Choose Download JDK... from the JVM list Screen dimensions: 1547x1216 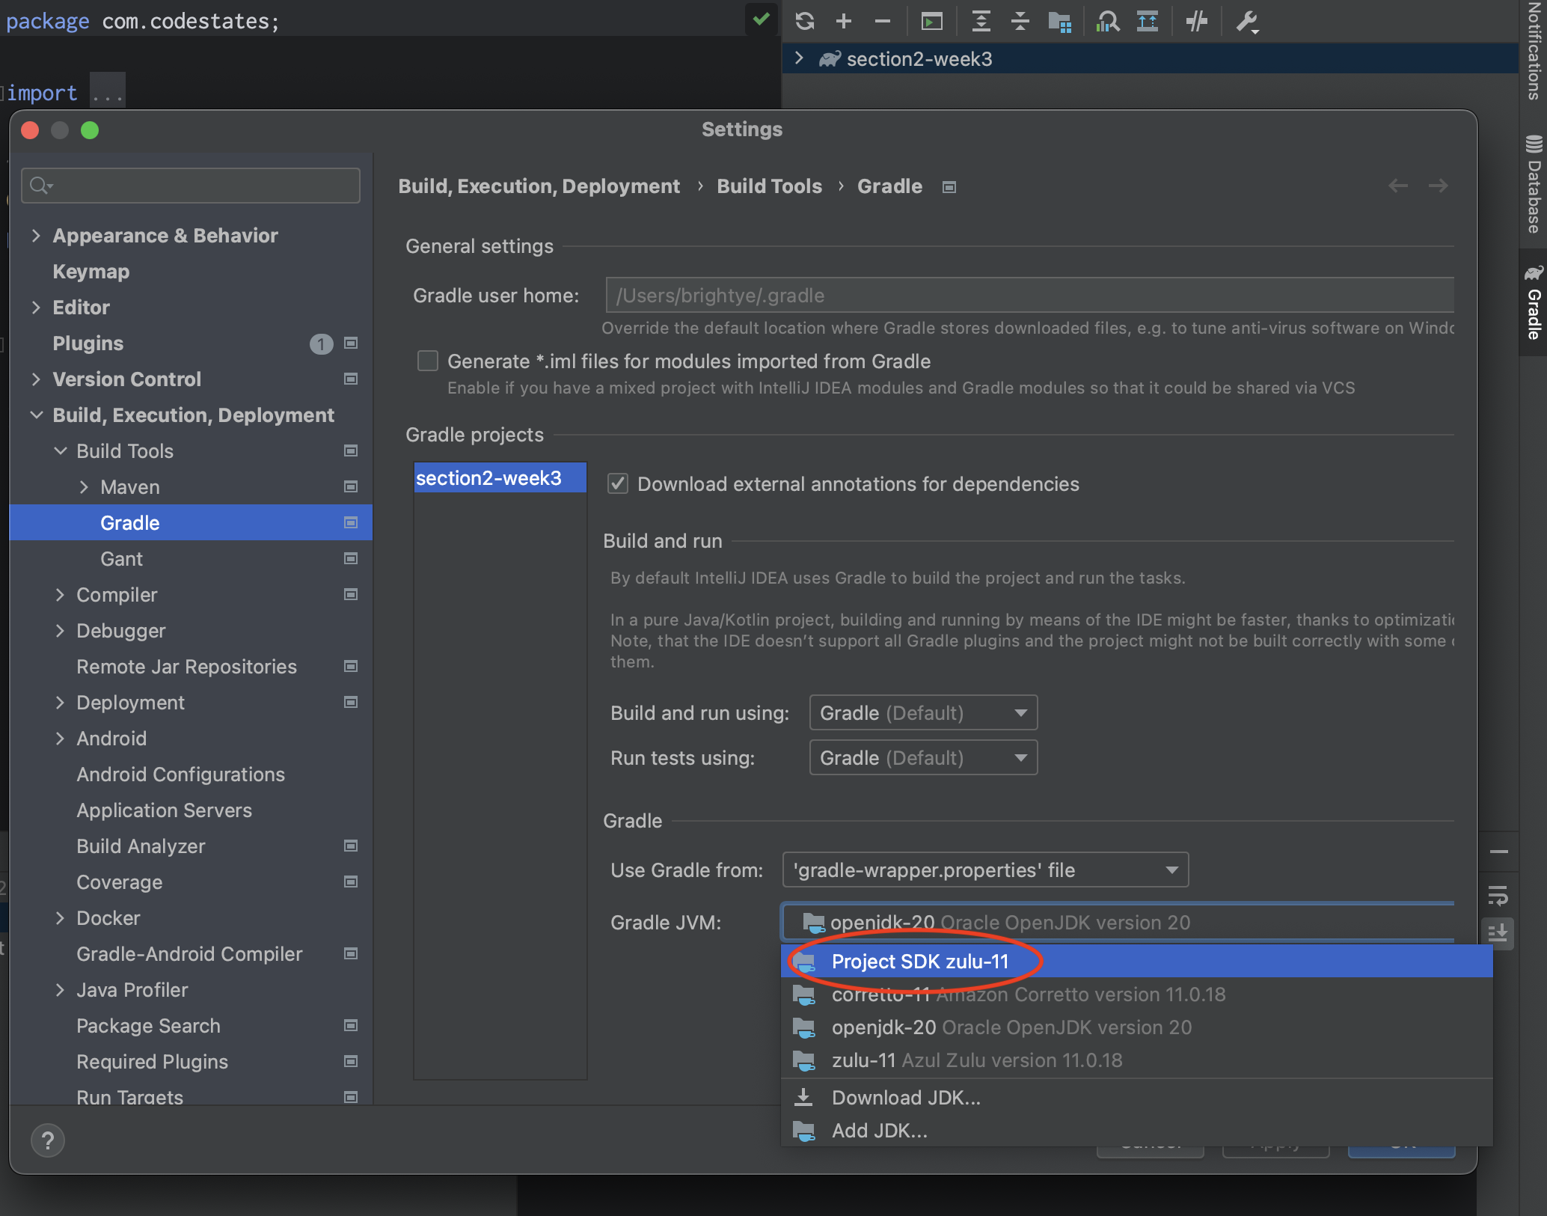[x=905, y=1098]
